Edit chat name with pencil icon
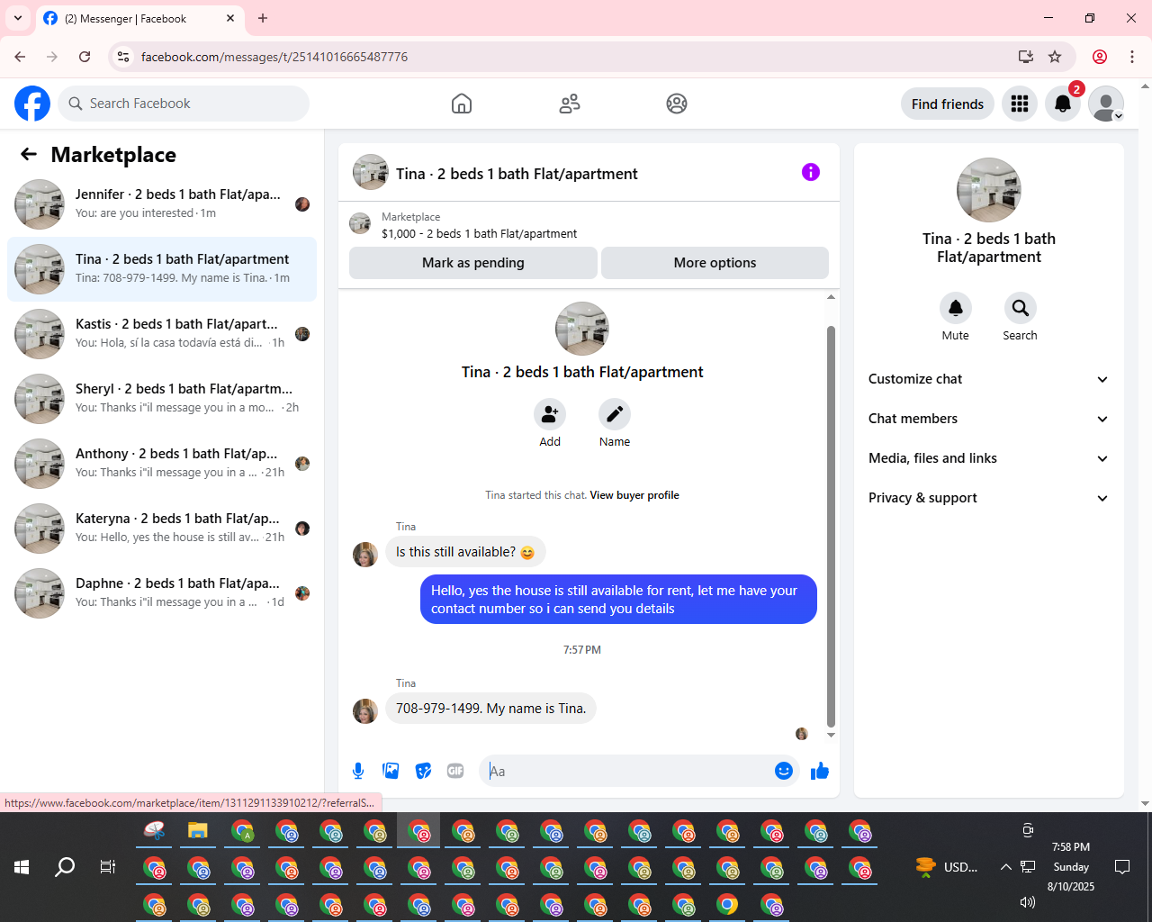 click(615, 414)
